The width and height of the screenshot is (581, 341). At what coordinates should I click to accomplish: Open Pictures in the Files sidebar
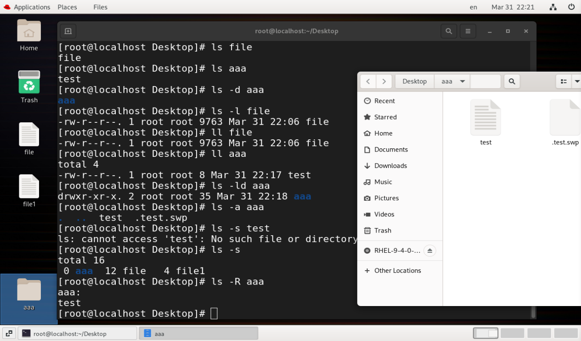tap(400, 198)
